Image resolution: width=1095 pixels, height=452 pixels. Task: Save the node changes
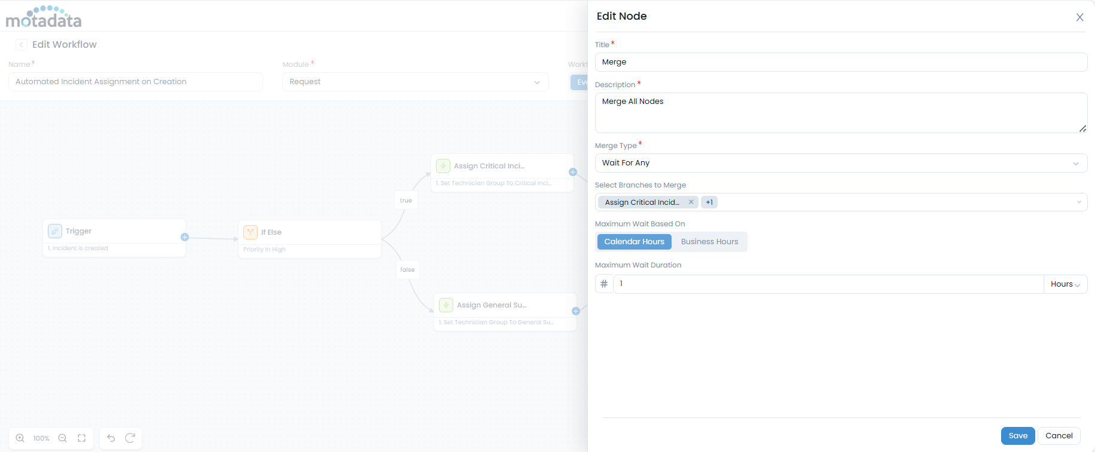point(1017,436)
